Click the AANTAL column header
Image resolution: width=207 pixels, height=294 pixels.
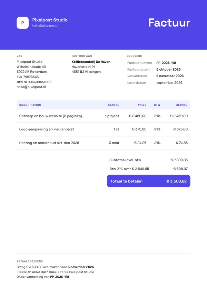click(x=114, y=105)
